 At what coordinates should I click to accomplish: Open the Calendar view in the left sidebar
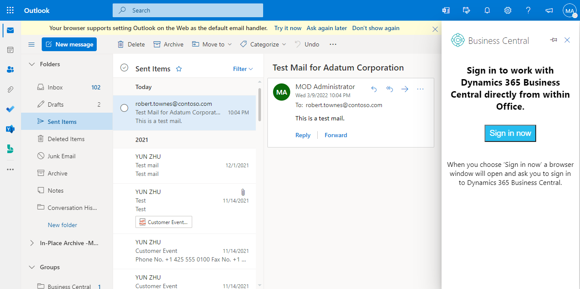point(10,50)
